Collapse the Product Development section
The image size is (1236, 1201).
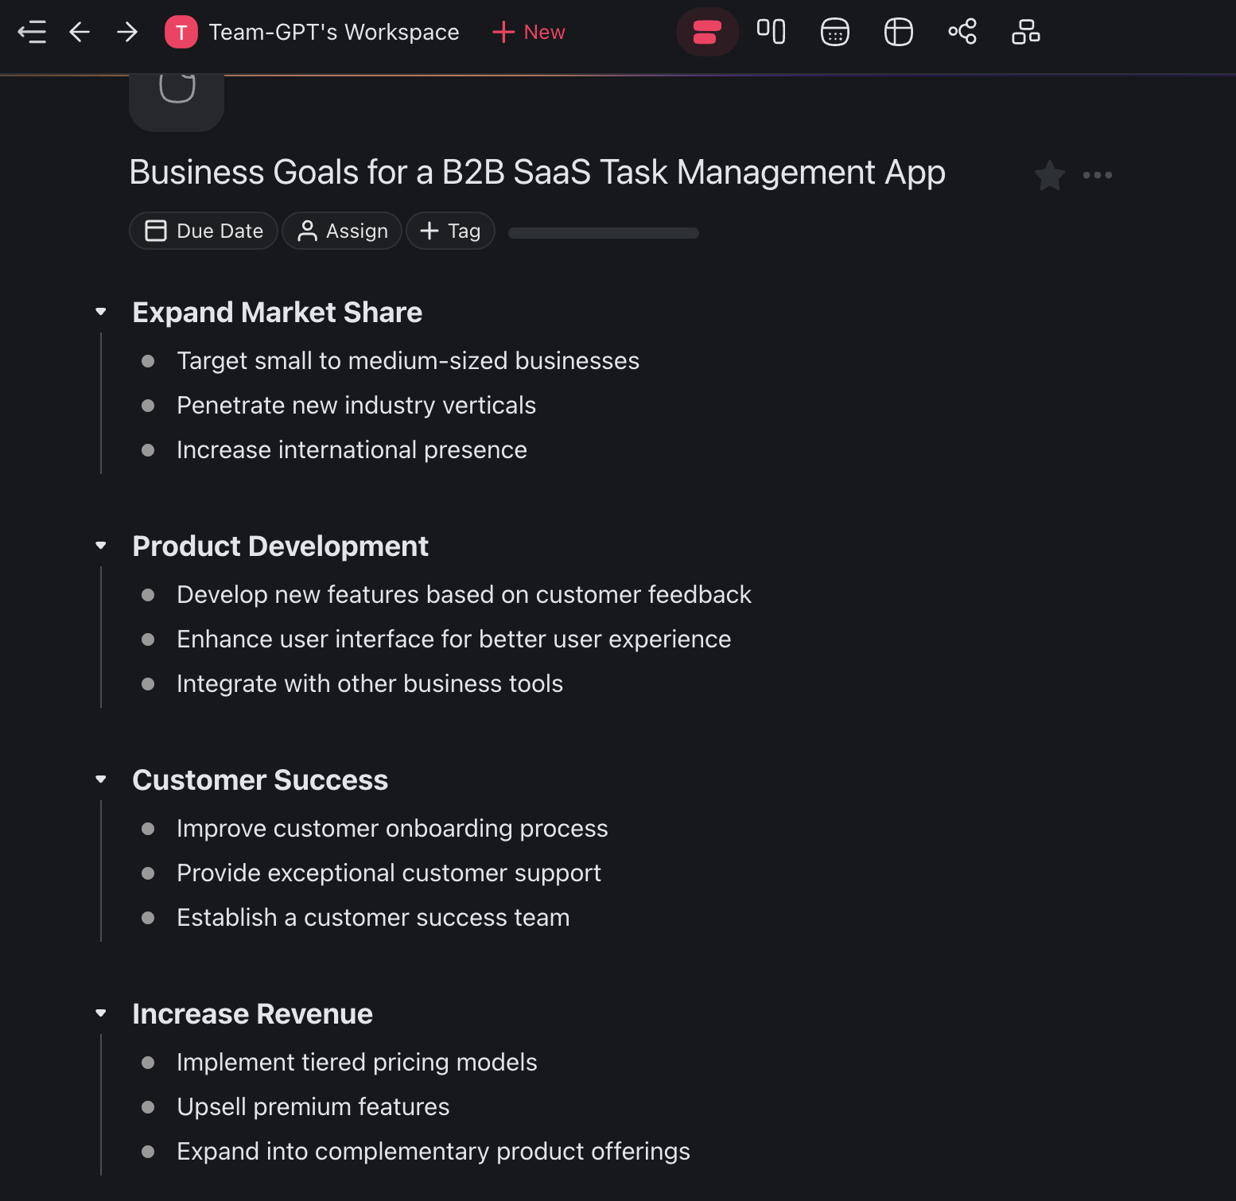101,546
